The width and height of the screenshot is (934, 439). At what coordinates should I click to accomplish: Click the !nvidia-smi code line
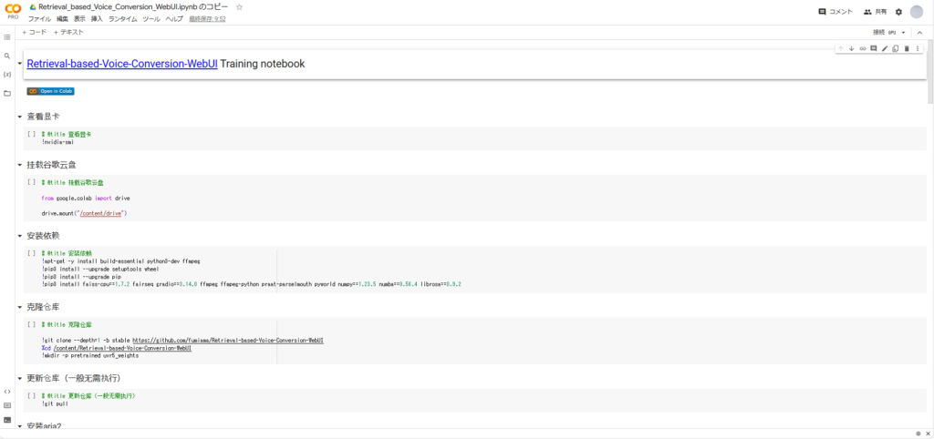pyautogui.click(x=57, y=142)
